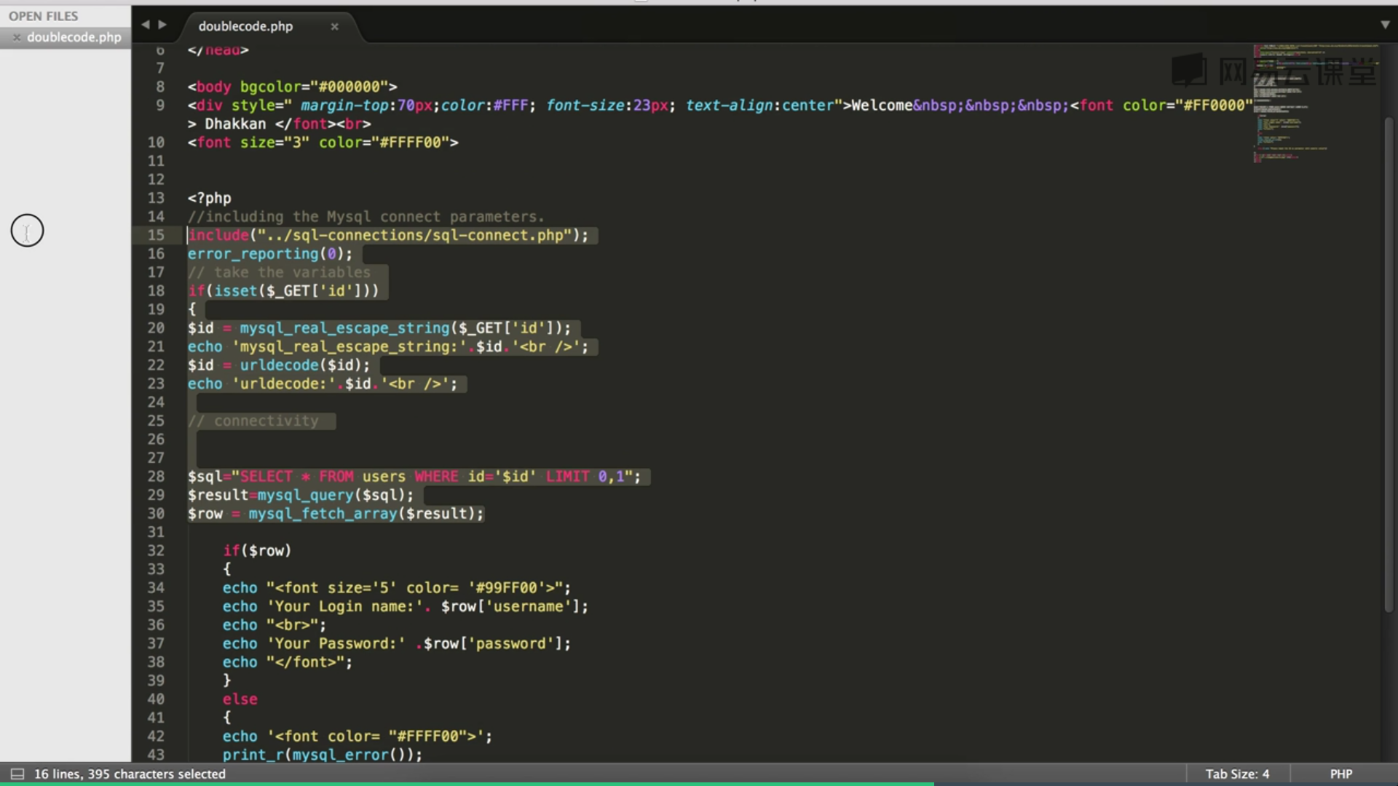
Task: Select the doublecode.php tab
Action: click(x=245, y=26)
